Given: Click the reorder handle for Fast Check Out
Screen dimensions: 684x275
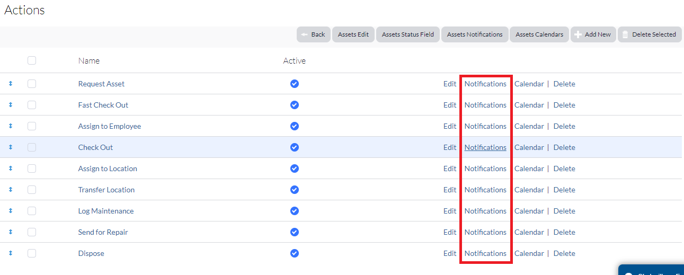Looking at the screenshot, I should click(10, 105).
